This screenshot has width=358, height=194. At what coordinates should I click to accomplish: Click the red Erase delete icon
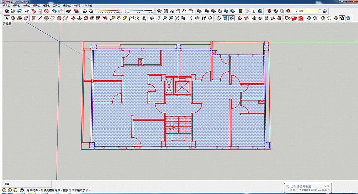tap(46, 11)
